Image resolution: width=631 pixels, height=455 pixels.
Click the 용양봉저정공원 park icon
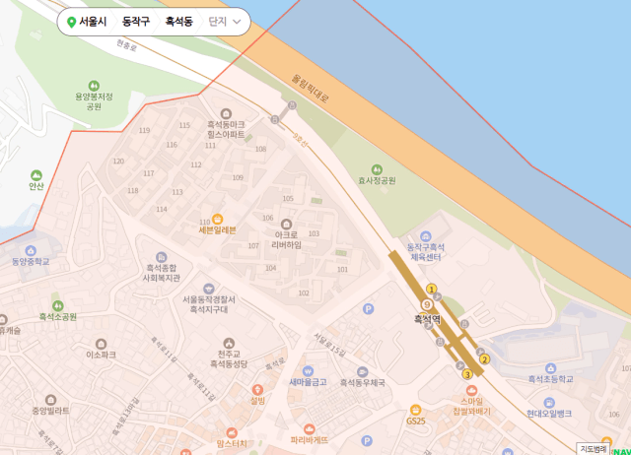pyautogui.click(x=94, y=86)
